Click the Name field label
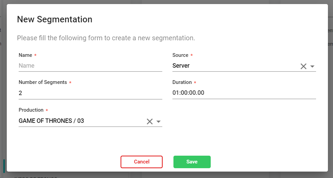The width and height of the screenshot is (333, 178). [25, 55]
